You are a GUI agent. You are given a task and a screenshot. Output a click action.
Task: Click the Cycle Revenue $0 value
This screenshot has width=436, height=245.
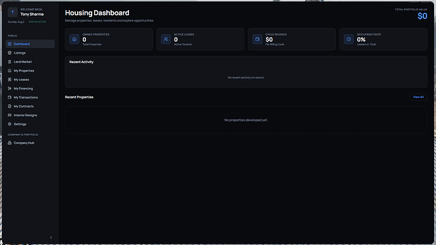(269, 39)
